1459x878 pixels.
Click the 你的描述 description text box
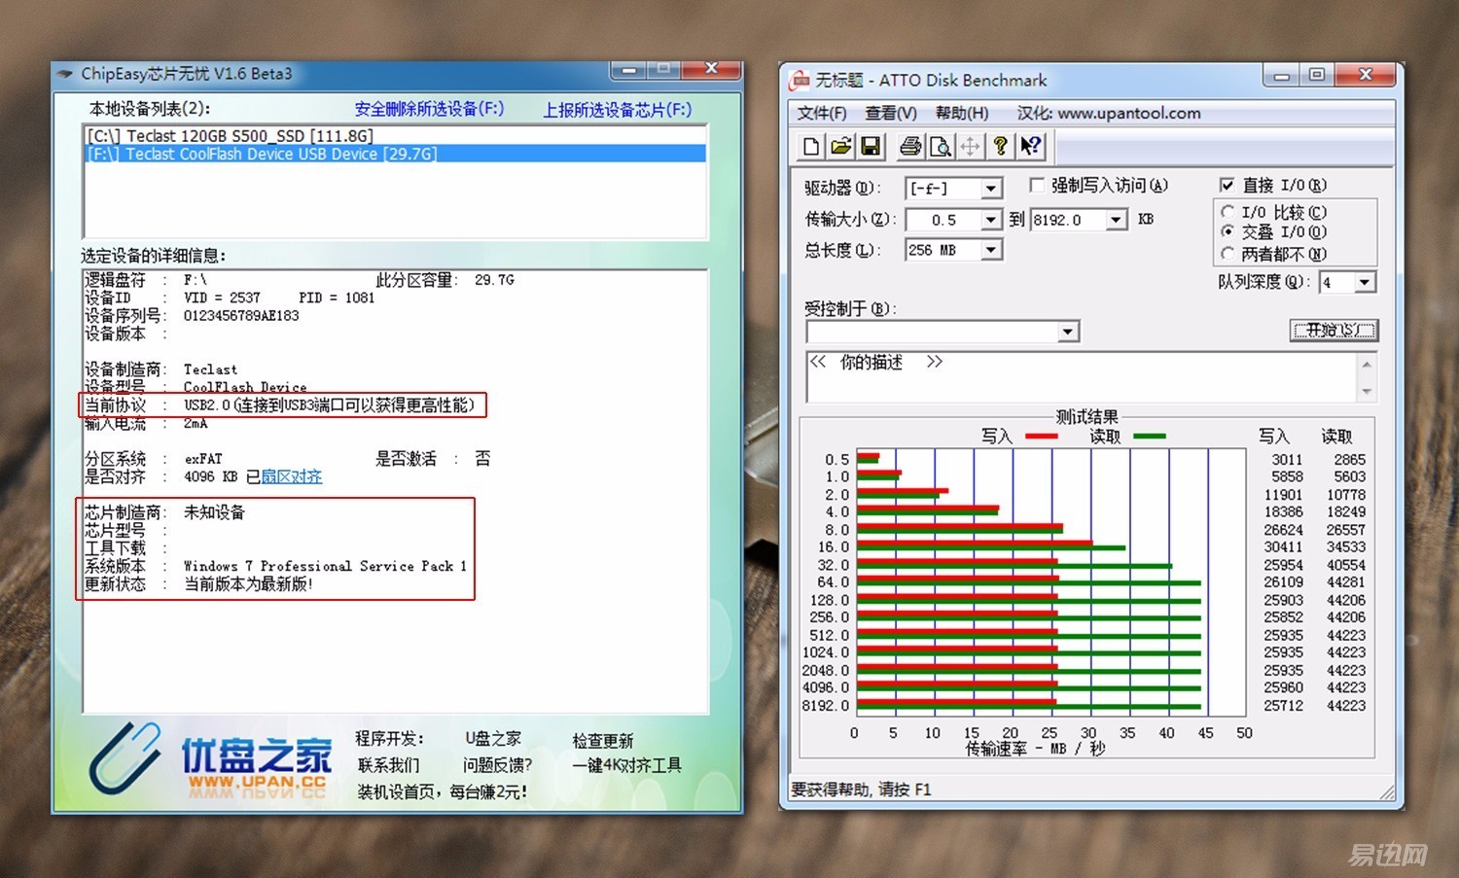click(x=1082, y=376)
